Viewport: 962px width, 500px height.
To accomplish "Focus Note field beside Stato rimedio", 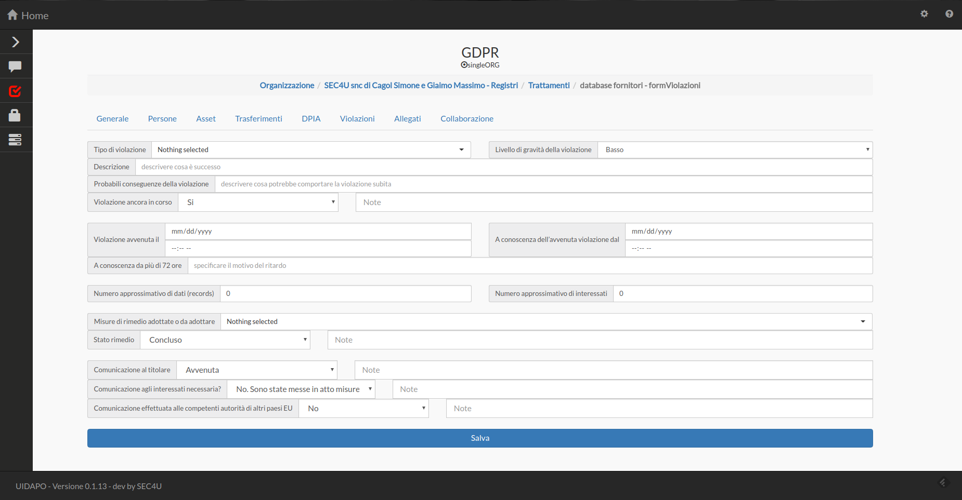I will point(600,340).
